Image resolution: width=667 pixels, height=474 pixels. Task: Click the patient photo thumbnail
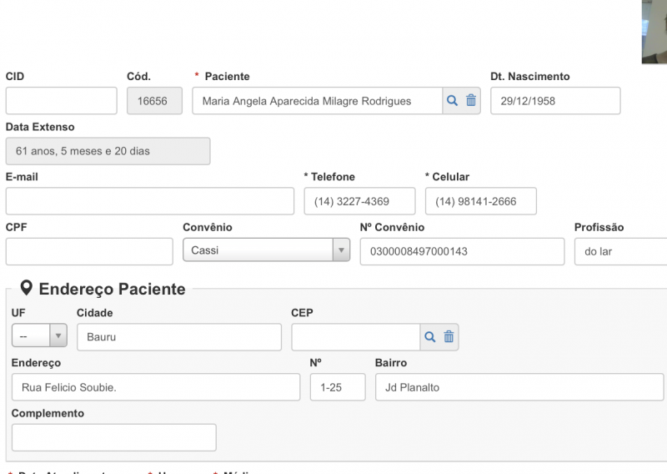point(654,31)
